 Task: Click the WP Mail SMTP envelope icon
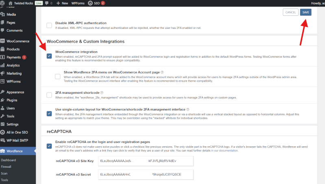tap(2, 140)
